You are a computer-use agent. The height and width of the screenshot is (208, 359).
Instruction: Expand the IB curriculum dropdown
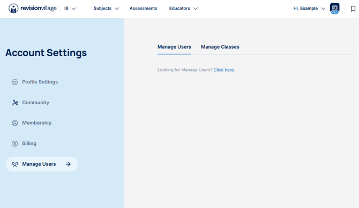click(x=70, y=9)
